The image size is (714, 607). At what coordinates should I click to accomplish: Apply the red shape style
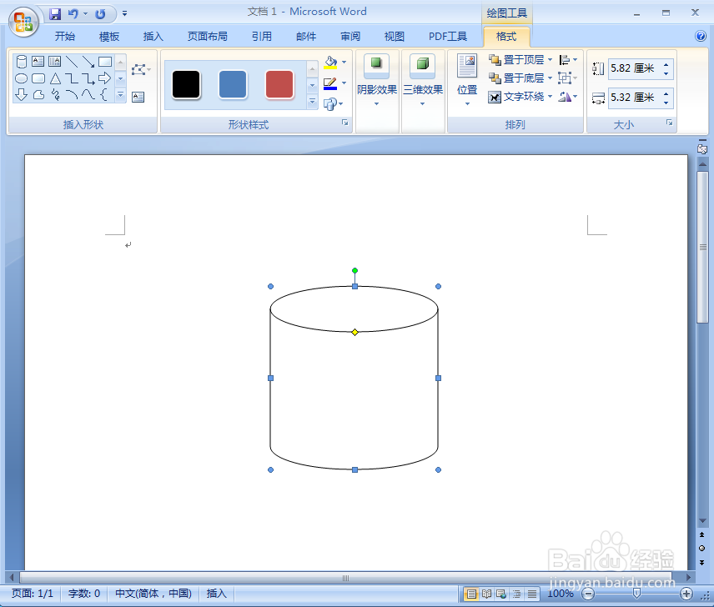(x=279, y=85)
